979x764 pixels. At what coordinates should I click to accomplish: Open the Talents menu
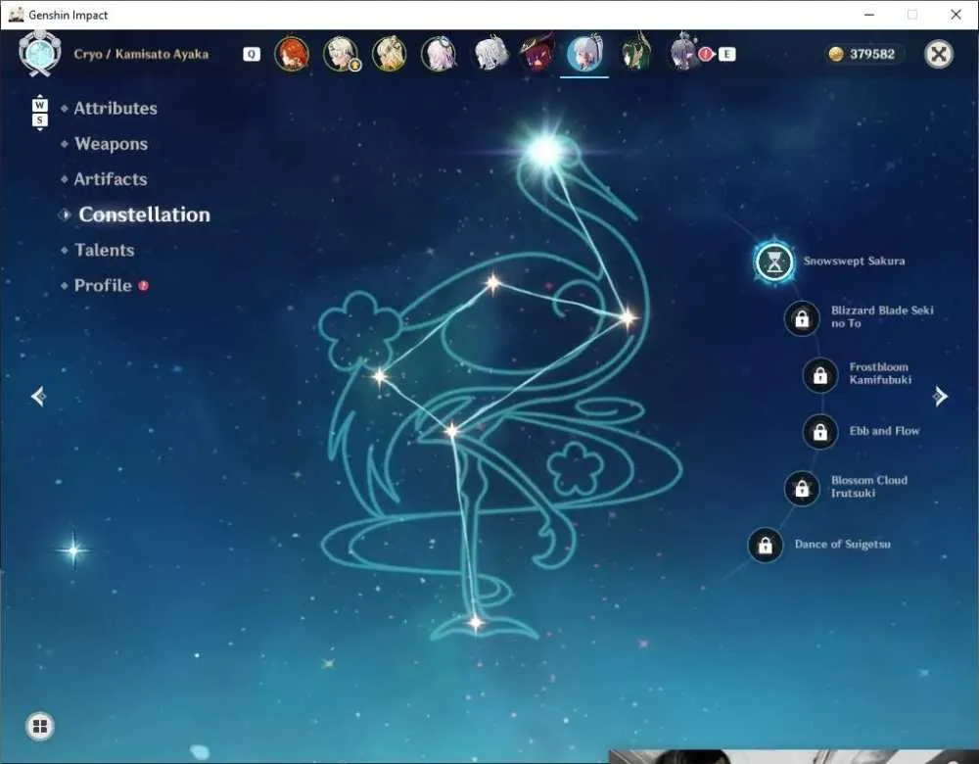[105, 250]
